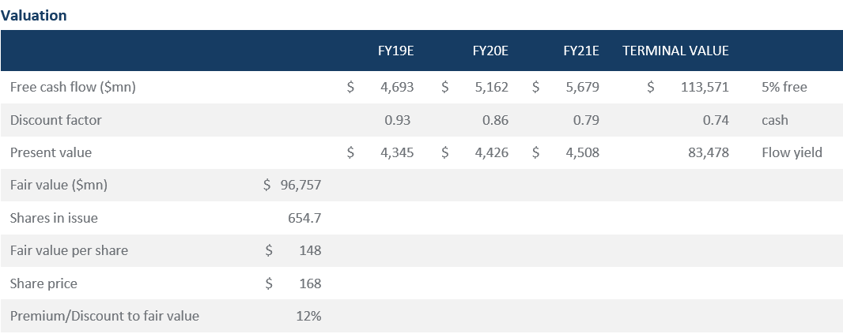Select the Fair value amount 96,757
The width and height of the screenshot is (843, 334).
pos(301,186)
